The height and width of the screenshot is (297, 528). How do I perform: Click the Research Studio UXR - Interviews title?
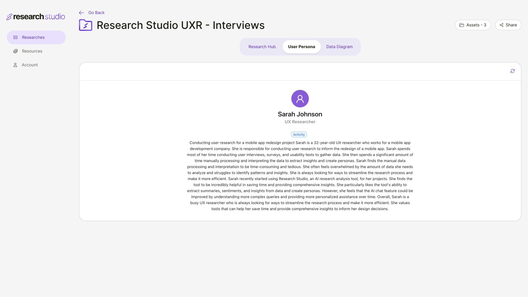click(x=181, y=25)
